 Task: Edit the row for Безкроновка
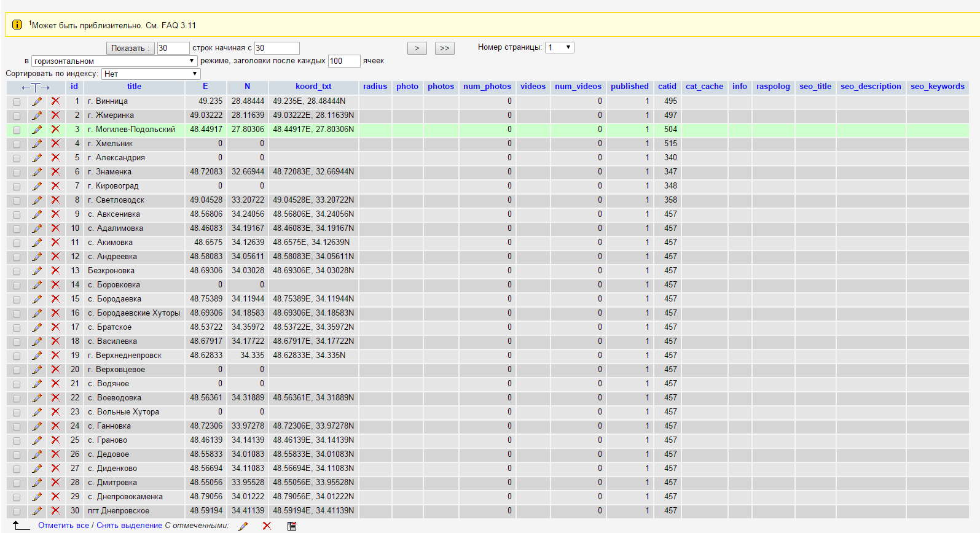(37, 271)
